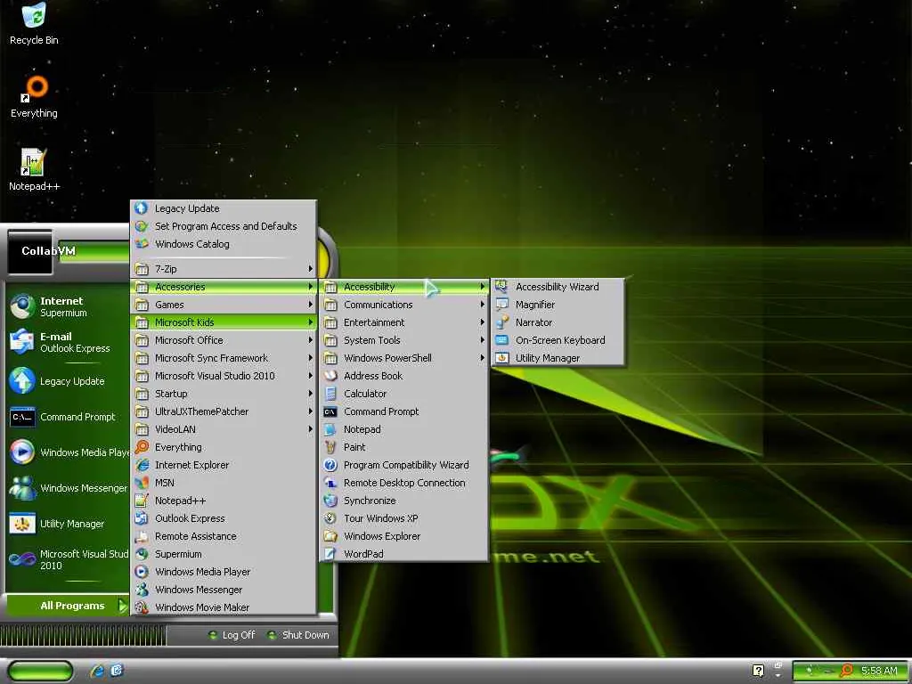
Task: Open On-Screen Keyboard
Action: pos(558,340)
